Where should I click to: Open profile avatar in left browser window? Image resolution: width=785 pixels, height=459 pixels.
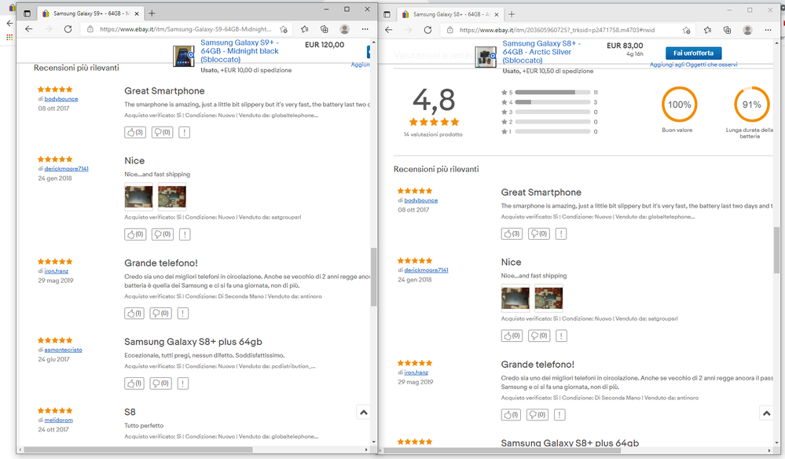(344, 29)
